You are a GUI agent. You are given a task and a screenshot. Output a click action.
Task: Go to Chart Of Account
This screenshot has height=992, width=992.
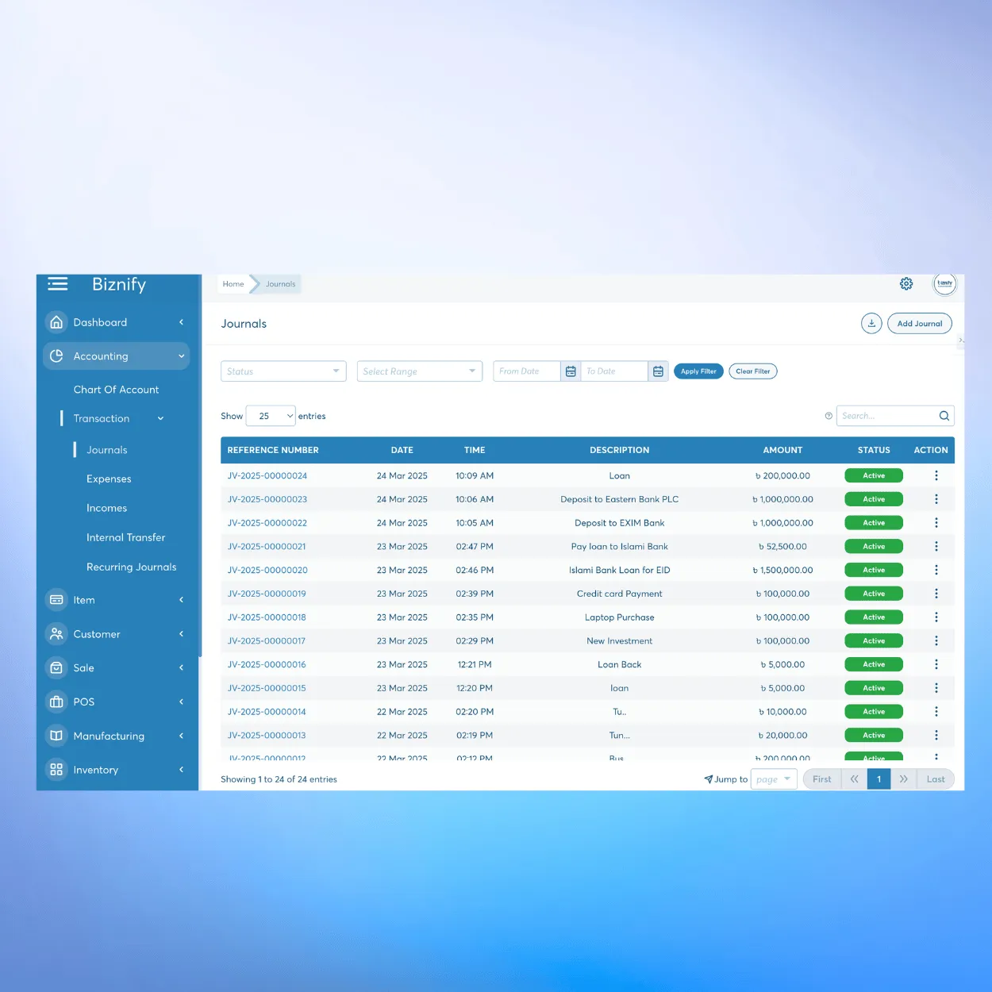click(116, 390)
